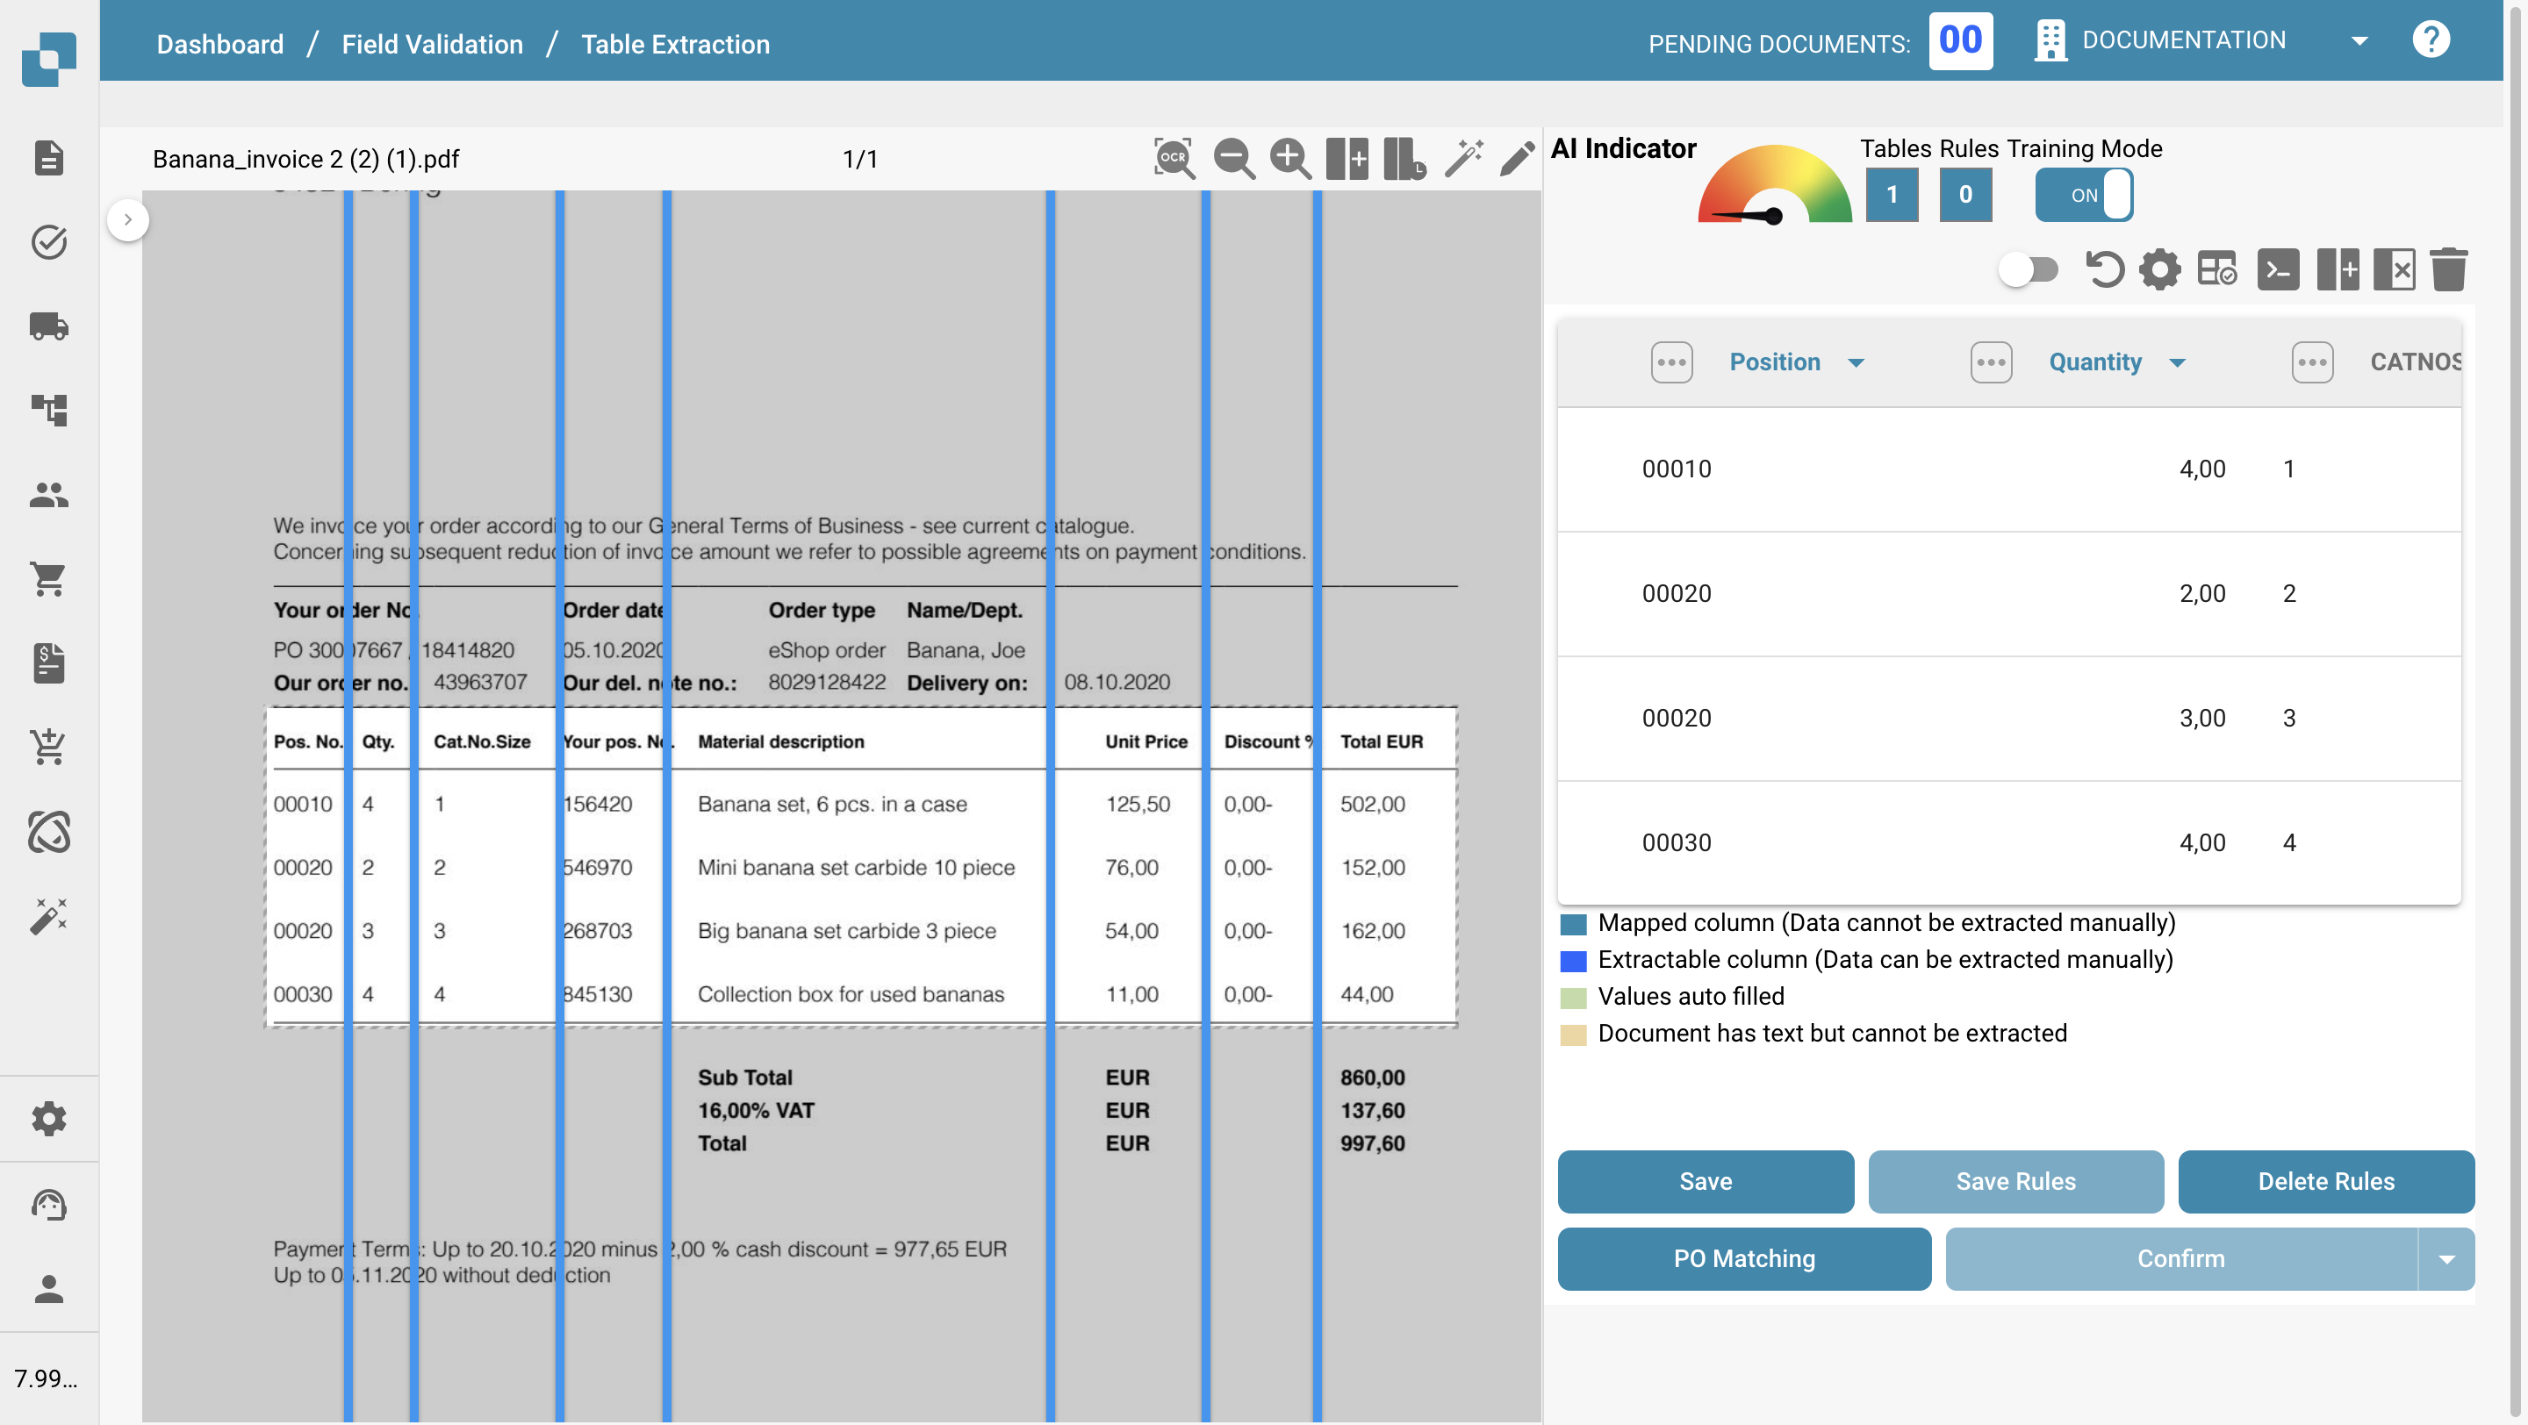
Task: Select the pencil edit tool
Action: click(1517, 158)
